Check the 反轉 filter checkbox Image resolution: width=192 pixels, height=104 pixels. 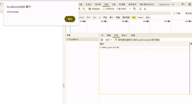coord(174,13)
